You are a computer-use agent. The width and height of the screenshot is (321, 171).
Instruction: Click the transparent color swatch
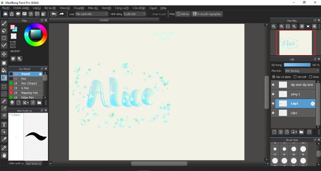[x=13, y=36]
